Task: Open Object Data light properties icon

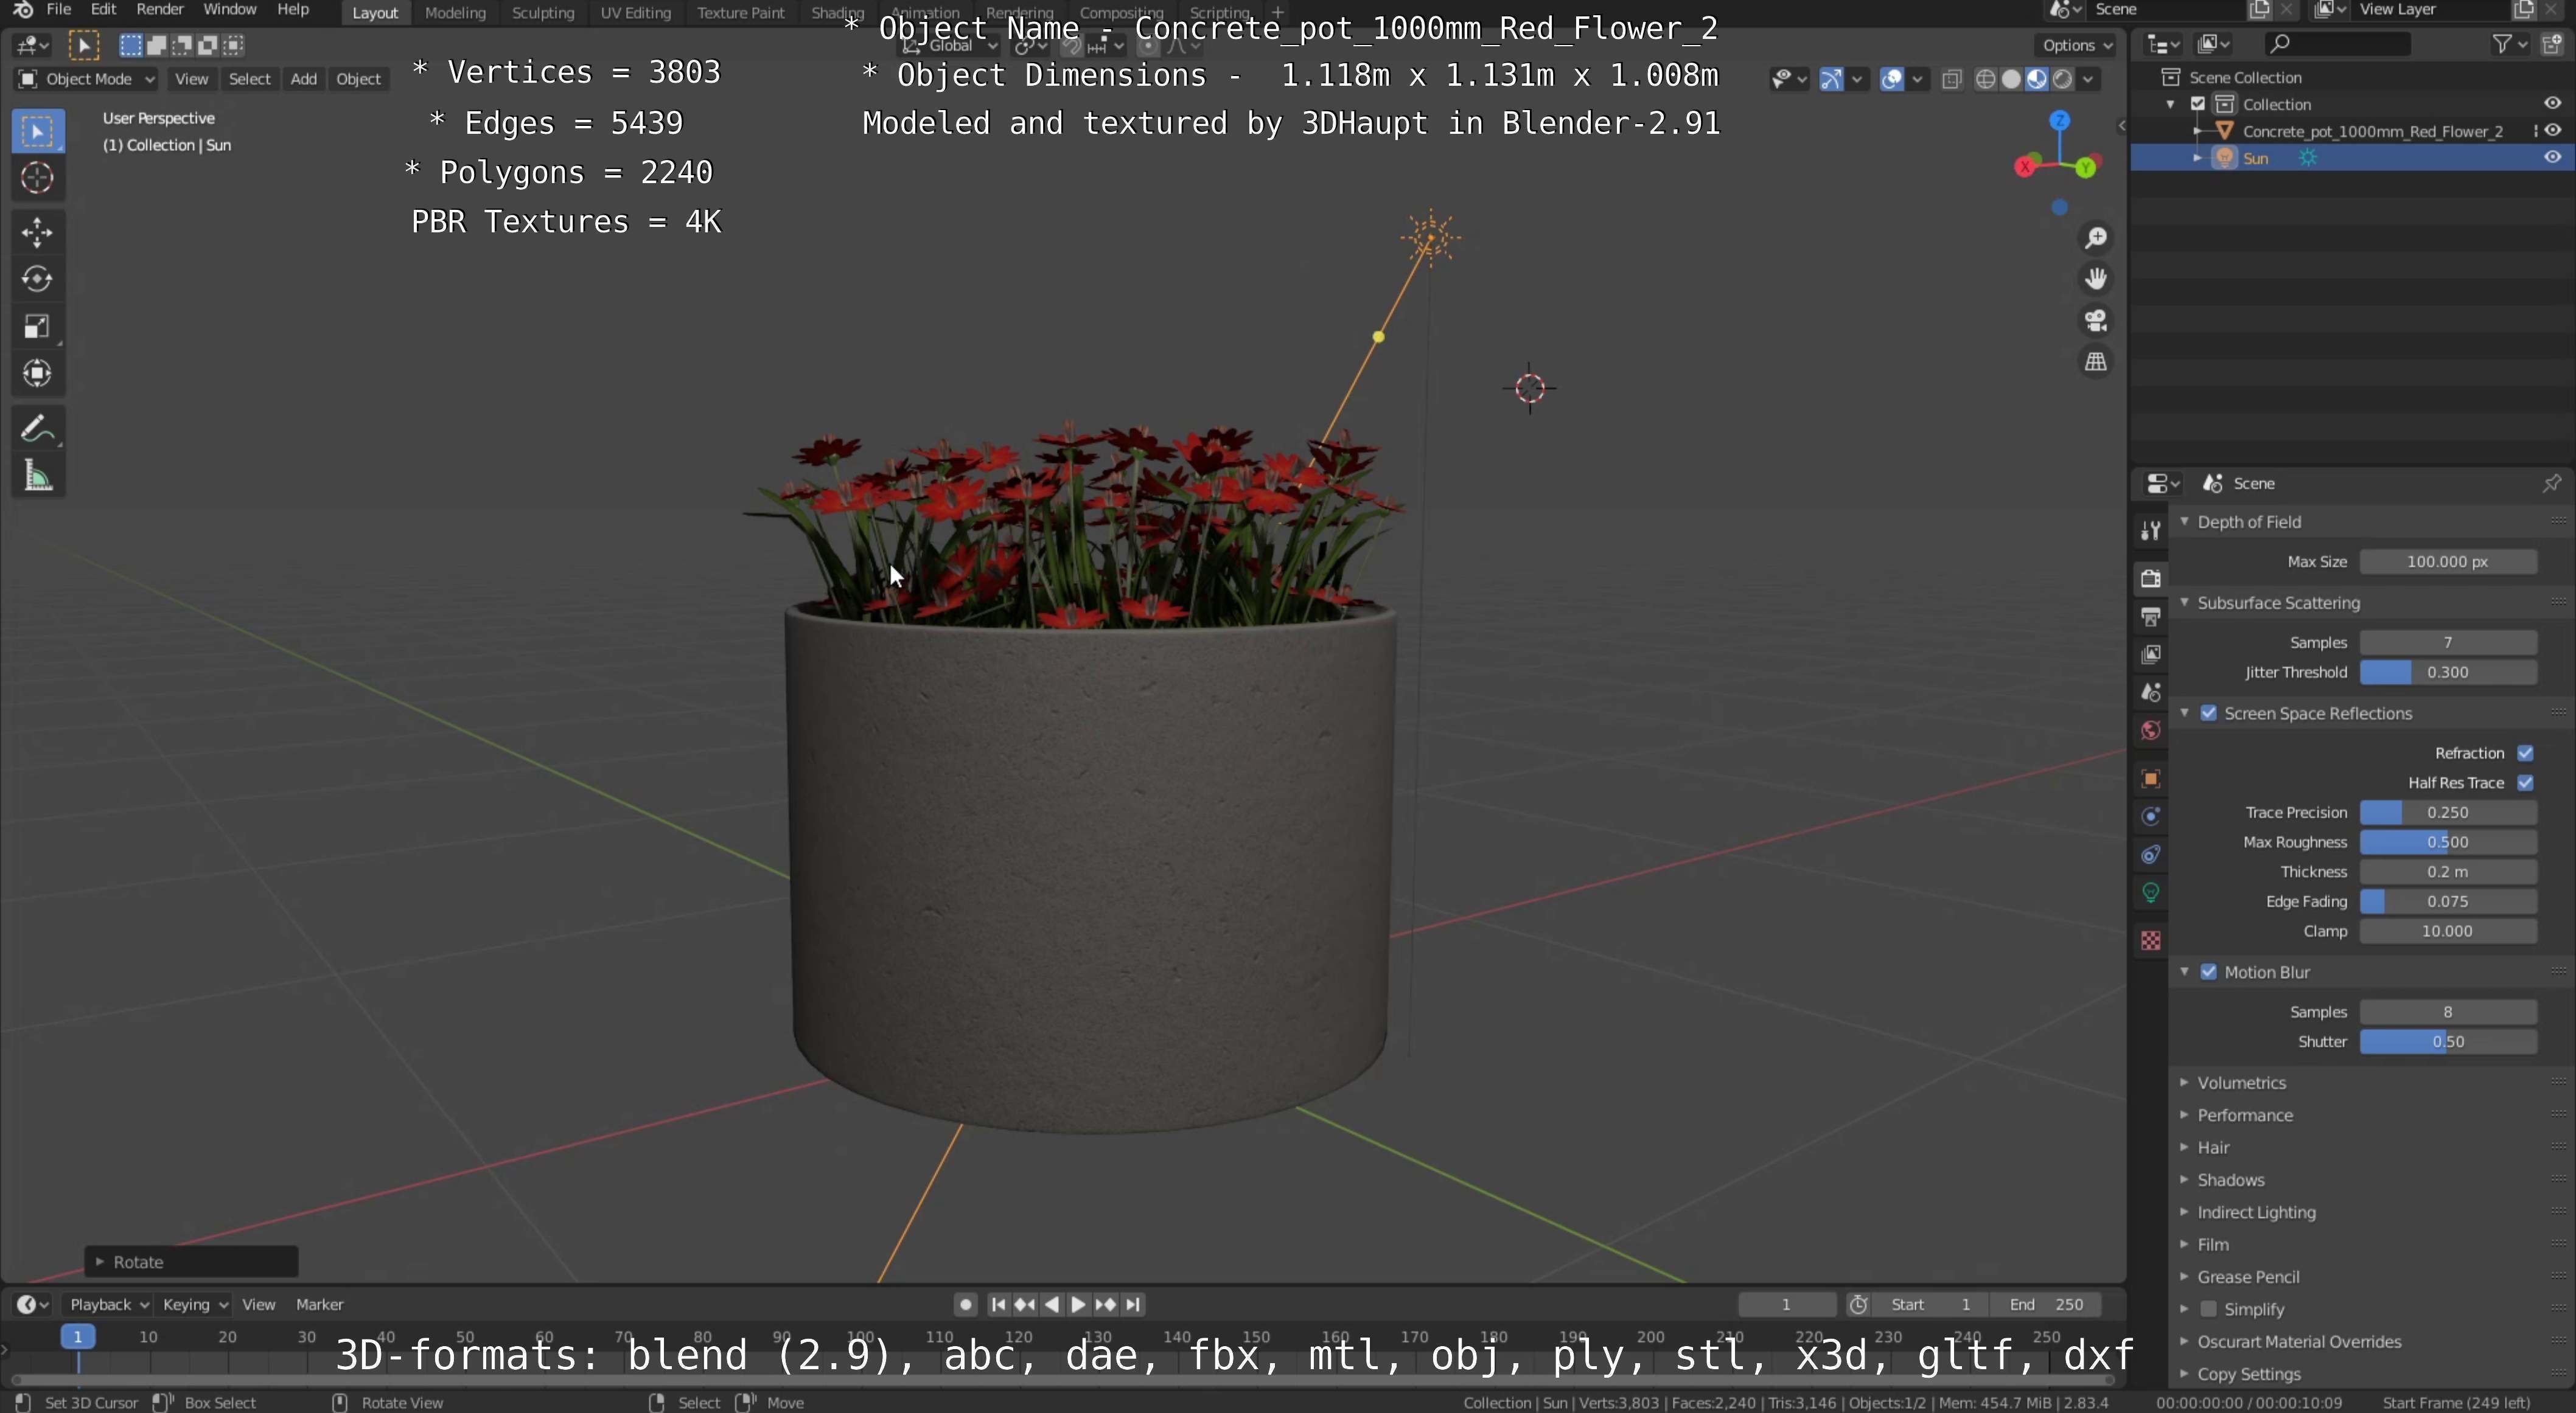Action: pos(2150,892)
